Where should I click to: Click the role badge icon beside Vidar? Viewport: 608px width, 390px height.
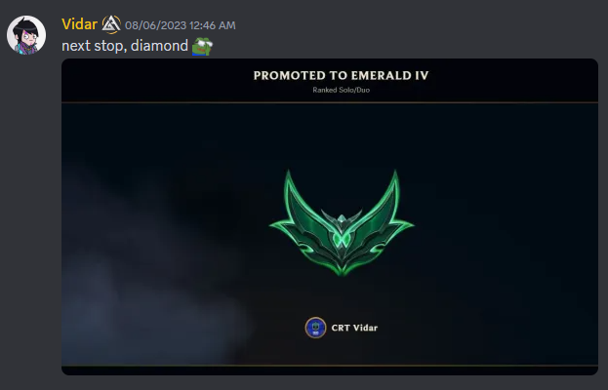111,24
